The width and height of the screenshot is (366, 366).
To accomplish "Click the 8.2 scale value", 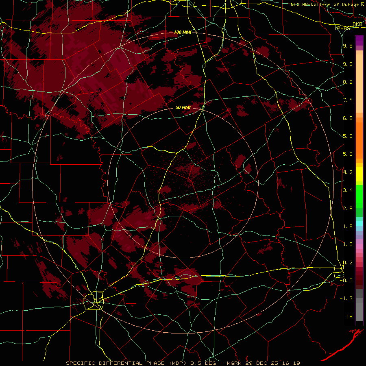I will point(348,82).
